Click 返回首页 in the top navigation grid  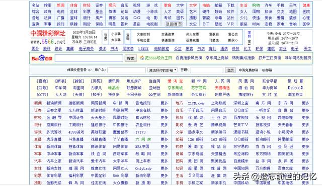pyautogui.click(x=174, y=24)
